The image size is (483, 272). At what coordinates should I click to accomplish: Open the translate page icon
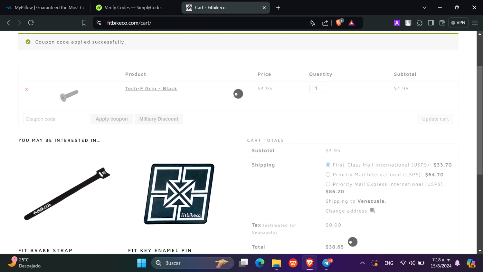[x=312, y=23]
